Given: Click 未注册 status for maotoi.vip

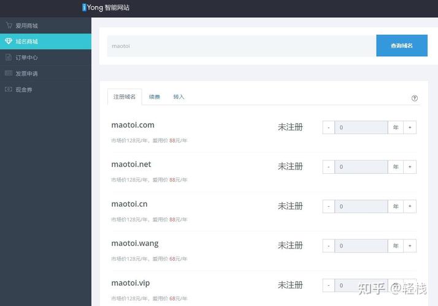Looking at the screenshot, I should click(290, 285).
